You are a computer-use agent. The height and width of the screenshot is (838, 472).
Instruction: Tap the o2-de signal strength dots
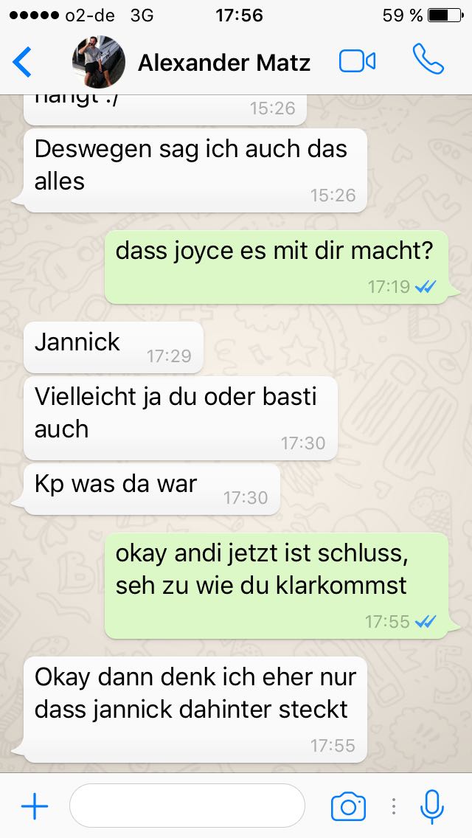coord(33,15)
